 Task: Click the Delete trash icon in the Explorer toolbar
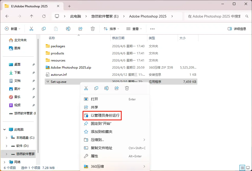93,29
